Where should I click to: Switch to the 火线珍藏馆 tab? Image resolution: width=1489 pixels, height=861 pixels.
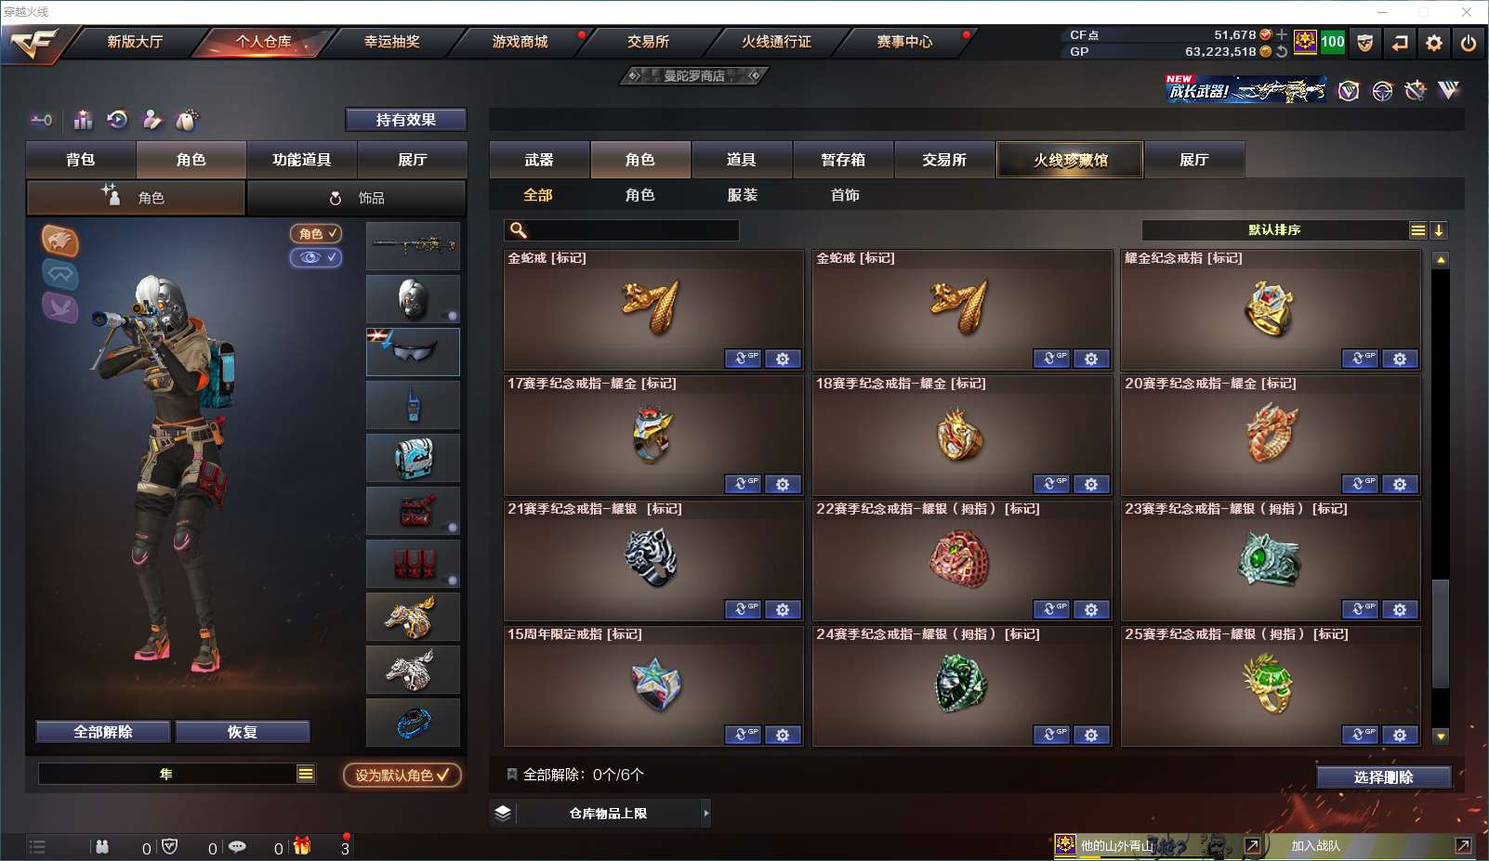1070,160
